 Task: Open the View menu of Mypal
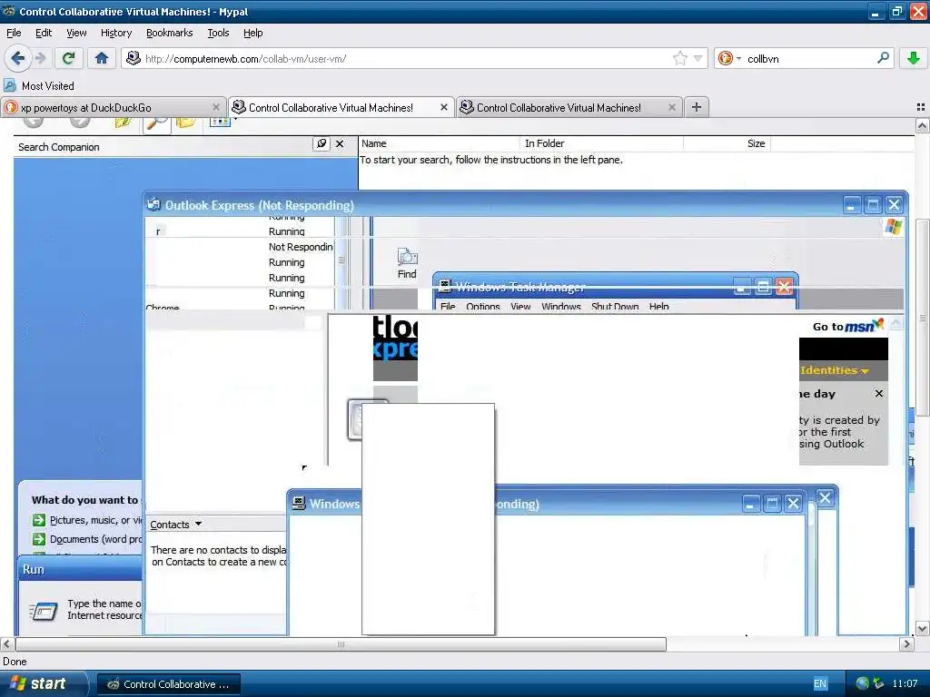point(76,34)
